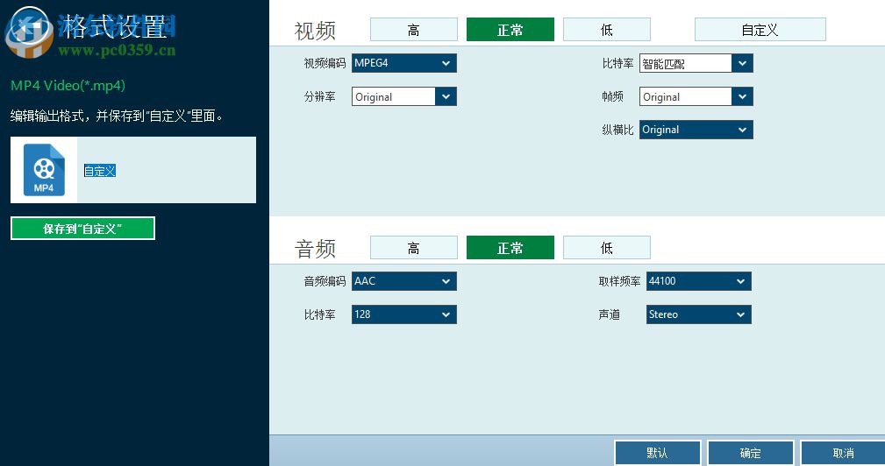Click the 智能匹配 bitrate text field
Image resolution: width=885 pixels, height=466 pixels.
(x=686, y=63)
